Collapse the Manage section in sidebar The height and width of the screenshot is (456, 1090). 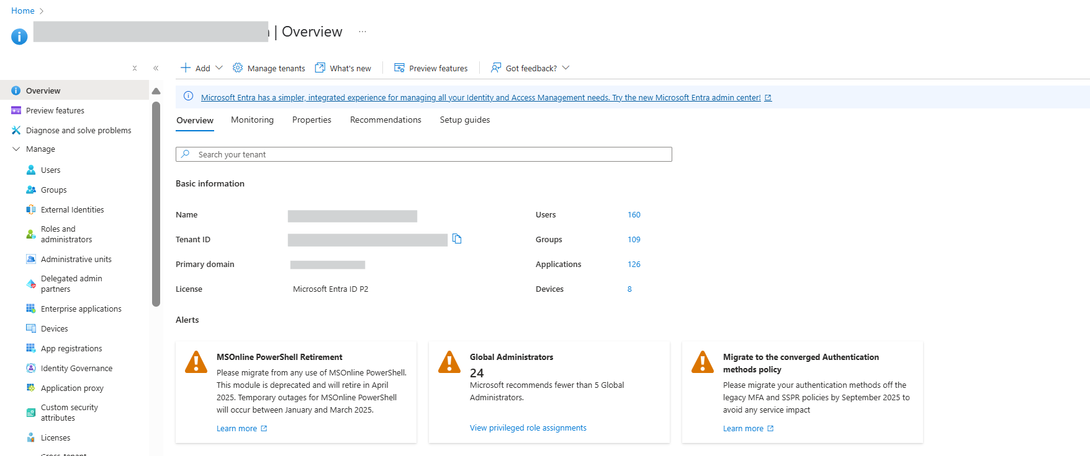pos(16,149)
